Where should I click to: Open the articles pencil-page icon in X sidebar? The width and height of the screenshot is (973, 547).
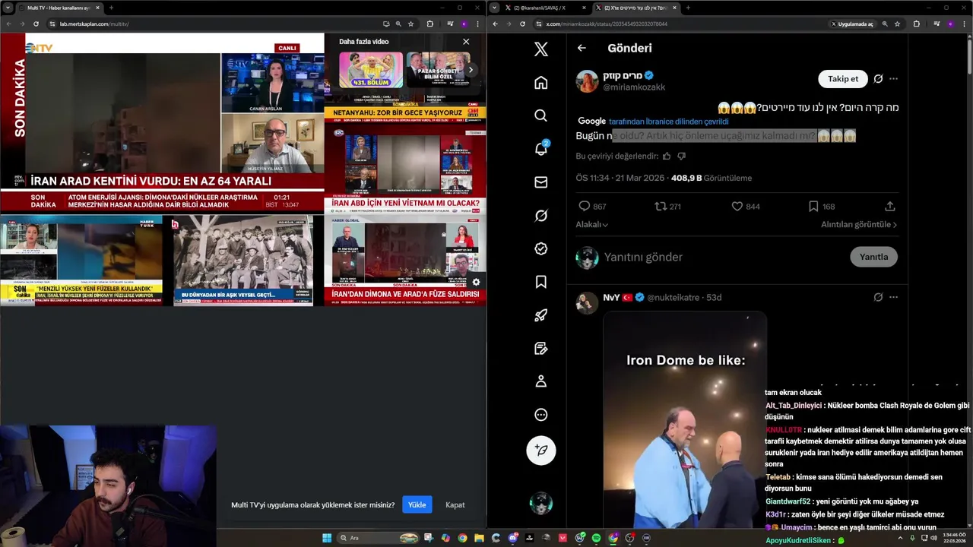(x=541, y=348)
